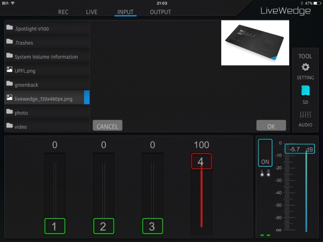The height and width of the screenshot is (242, 323).
Task: Open the SD card icon
Action: click(x=305, y=90)
